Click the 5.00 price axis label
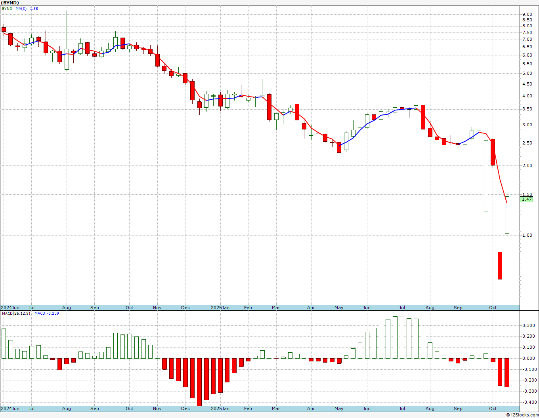Screen dimensions: 539x418 click(x=527, y=73)
